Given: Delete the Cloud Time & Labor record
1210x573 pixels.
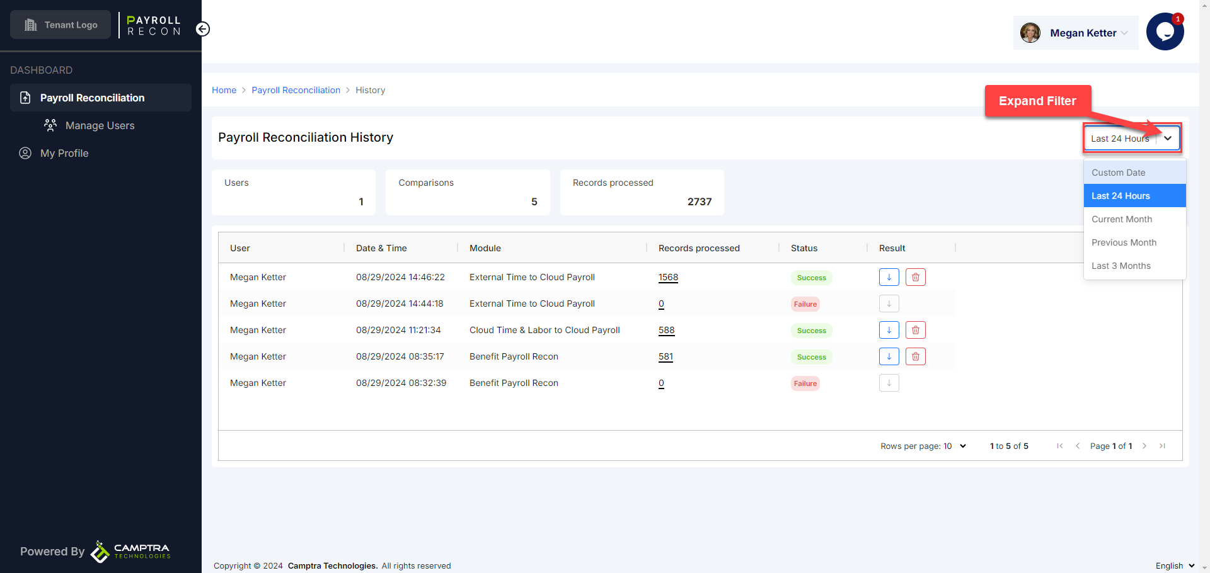Looking at the screenshot, I should point(916,330).
